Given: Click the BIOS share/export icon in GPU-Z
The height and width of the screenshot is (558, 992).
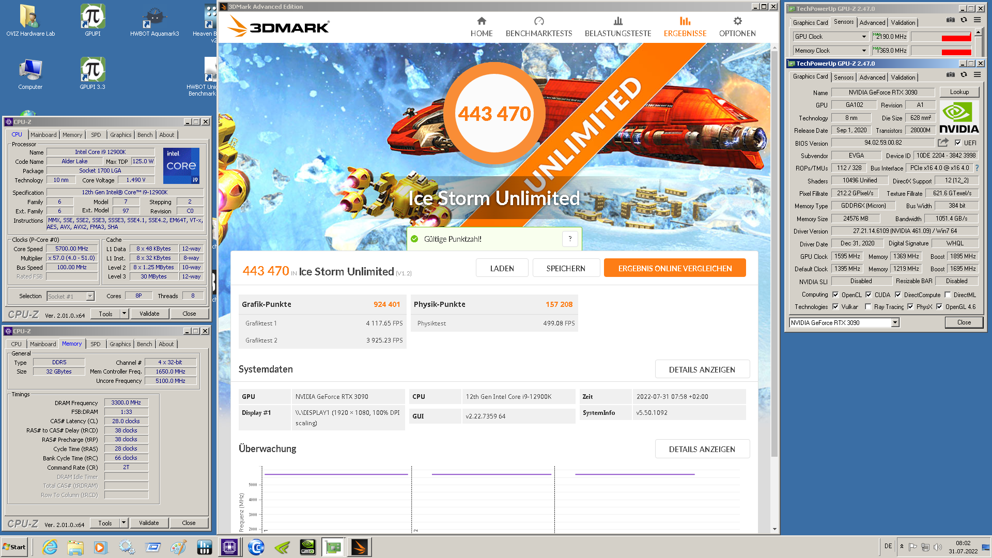Looking at the screenshot, I should coord(943,143).
